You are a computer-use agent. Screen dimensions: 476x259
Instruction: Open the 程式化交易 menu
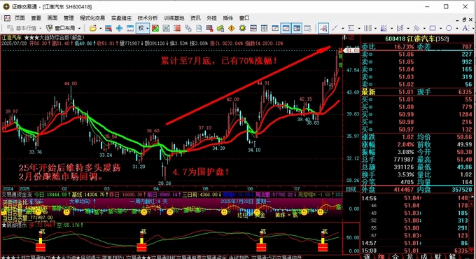point(92,18)
